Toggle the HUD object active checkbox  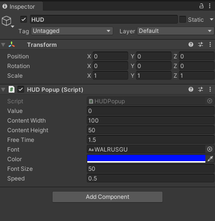(24, 19)
